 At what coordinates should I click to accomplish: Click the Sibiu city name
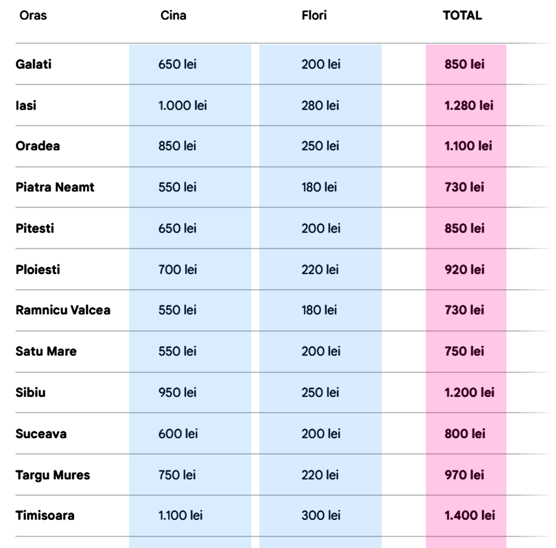click(x=30, y=393)
